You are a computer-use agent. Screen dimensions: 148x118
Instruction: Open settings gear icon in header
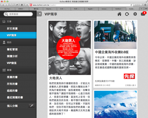tap(135, 14)
